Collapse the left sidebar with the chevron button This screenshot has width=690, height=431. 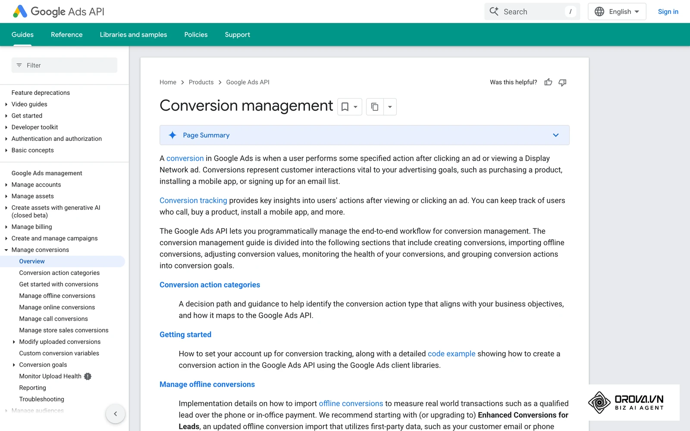coord(116,414)
